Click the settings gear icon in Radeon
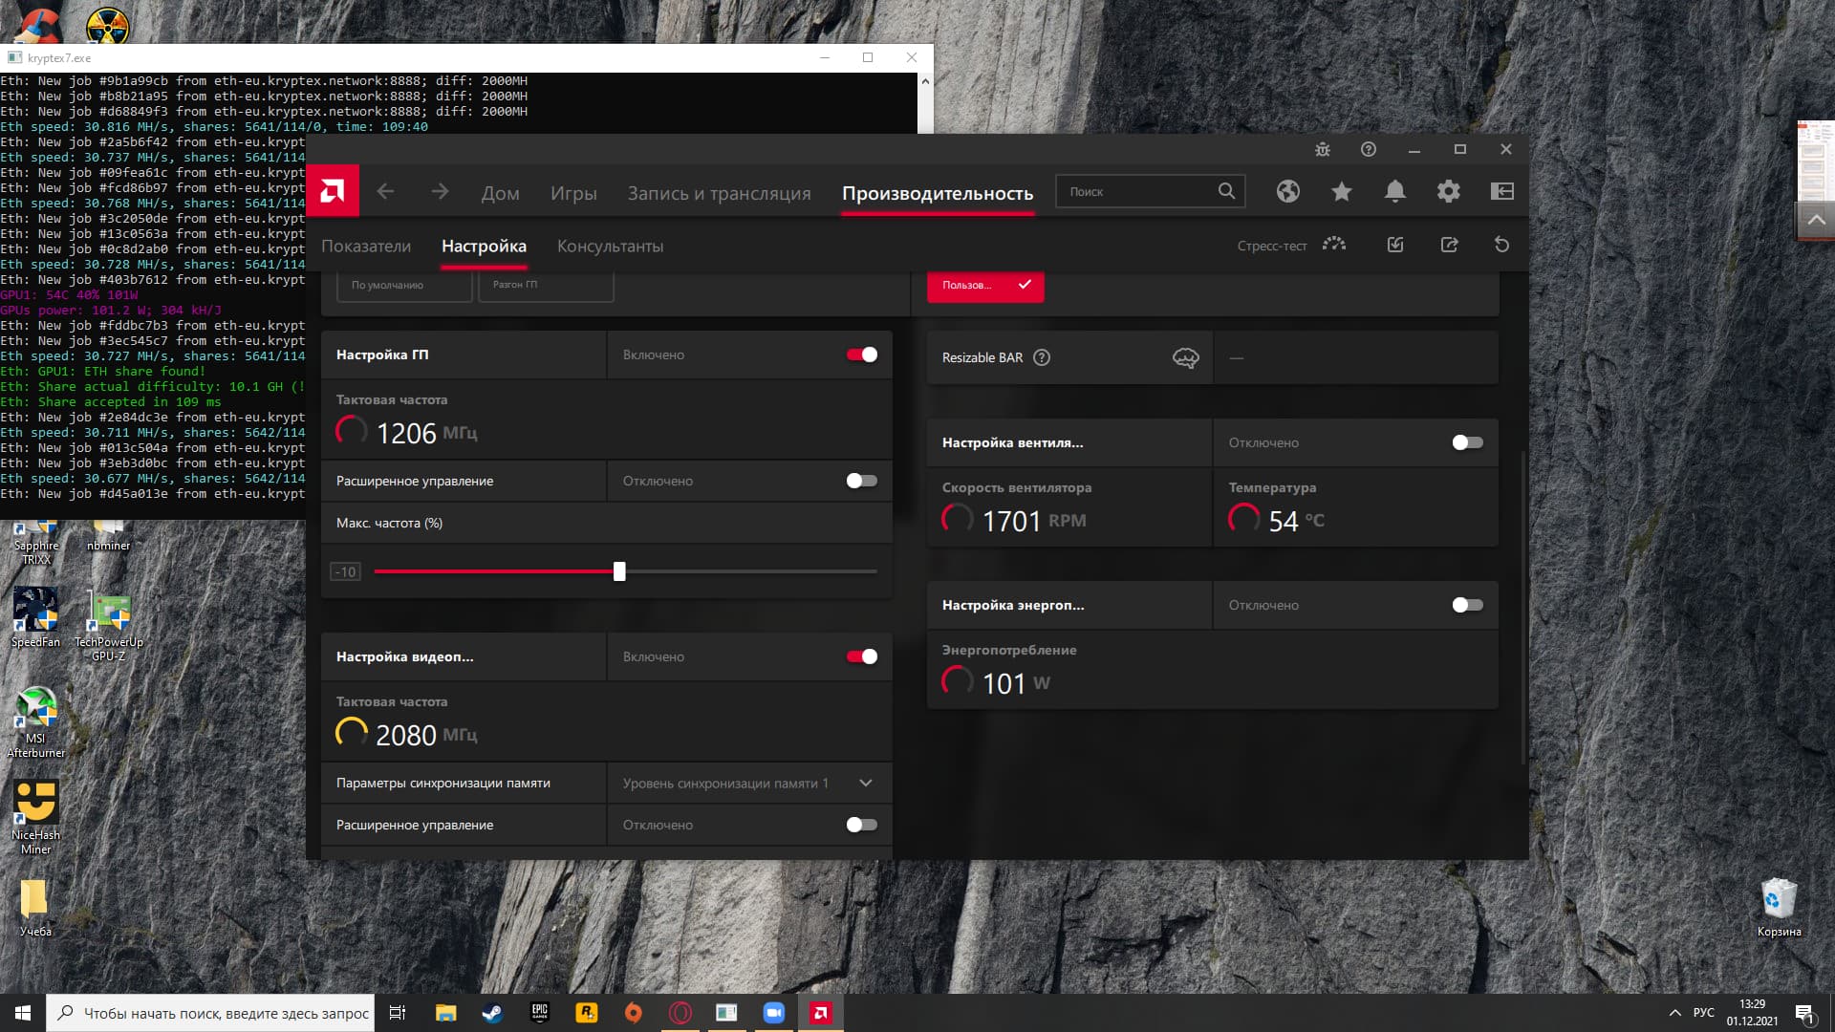Image resolution: width=1835 pixels, height=1032 pixels. [x=1447, y=191]
